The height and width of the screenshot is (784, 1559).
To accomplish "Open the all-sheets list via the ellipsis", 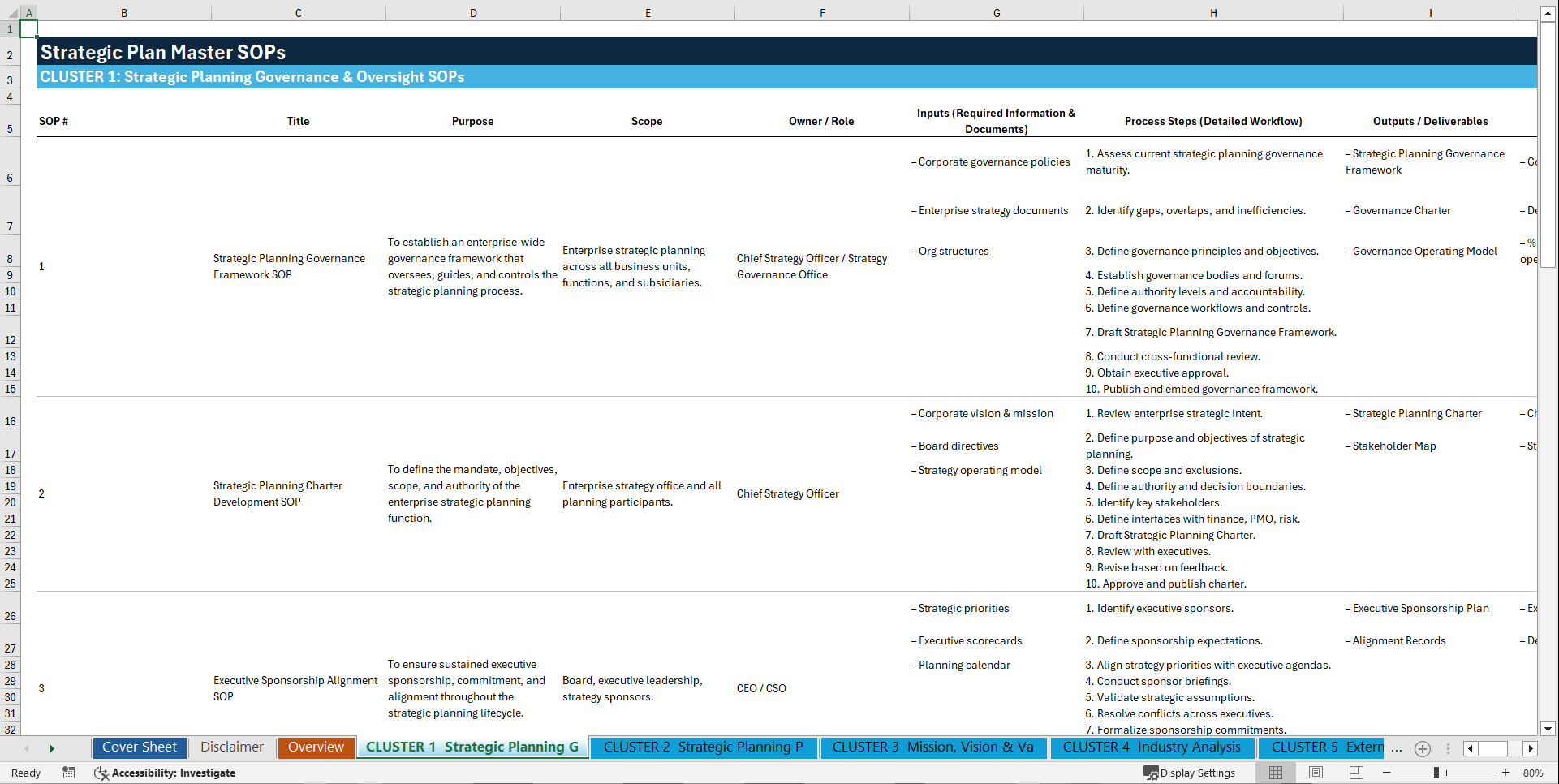I will (1397, 749).
